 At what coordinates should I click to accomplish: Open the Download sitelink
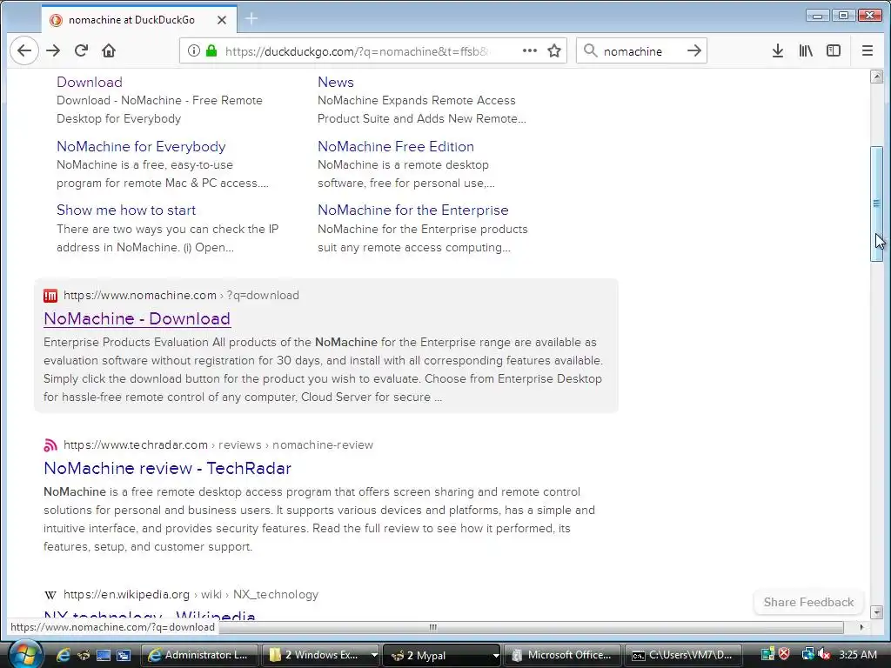pyautogui.click(x=90, y=82)
